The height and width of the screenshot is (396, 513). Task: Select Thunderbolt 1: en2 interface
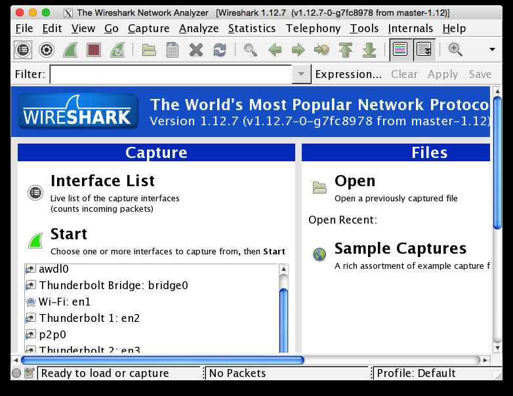coord(152,318)
